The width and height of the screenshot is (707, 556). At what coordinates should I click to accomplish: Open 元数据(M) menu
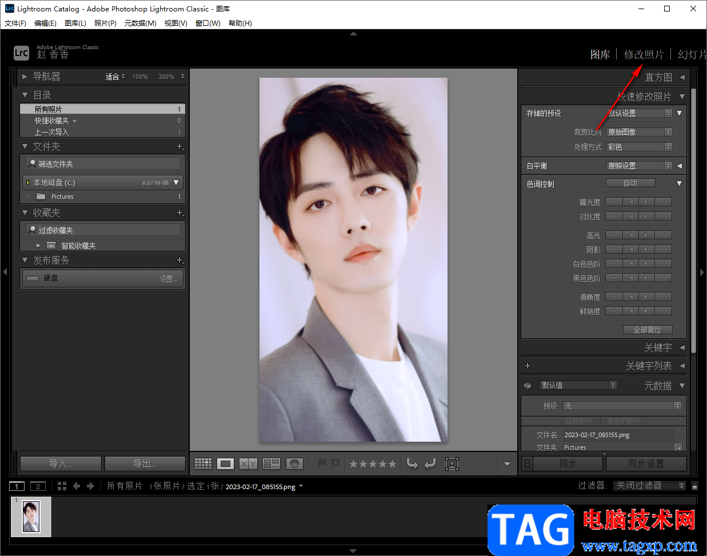click(141, 23)
